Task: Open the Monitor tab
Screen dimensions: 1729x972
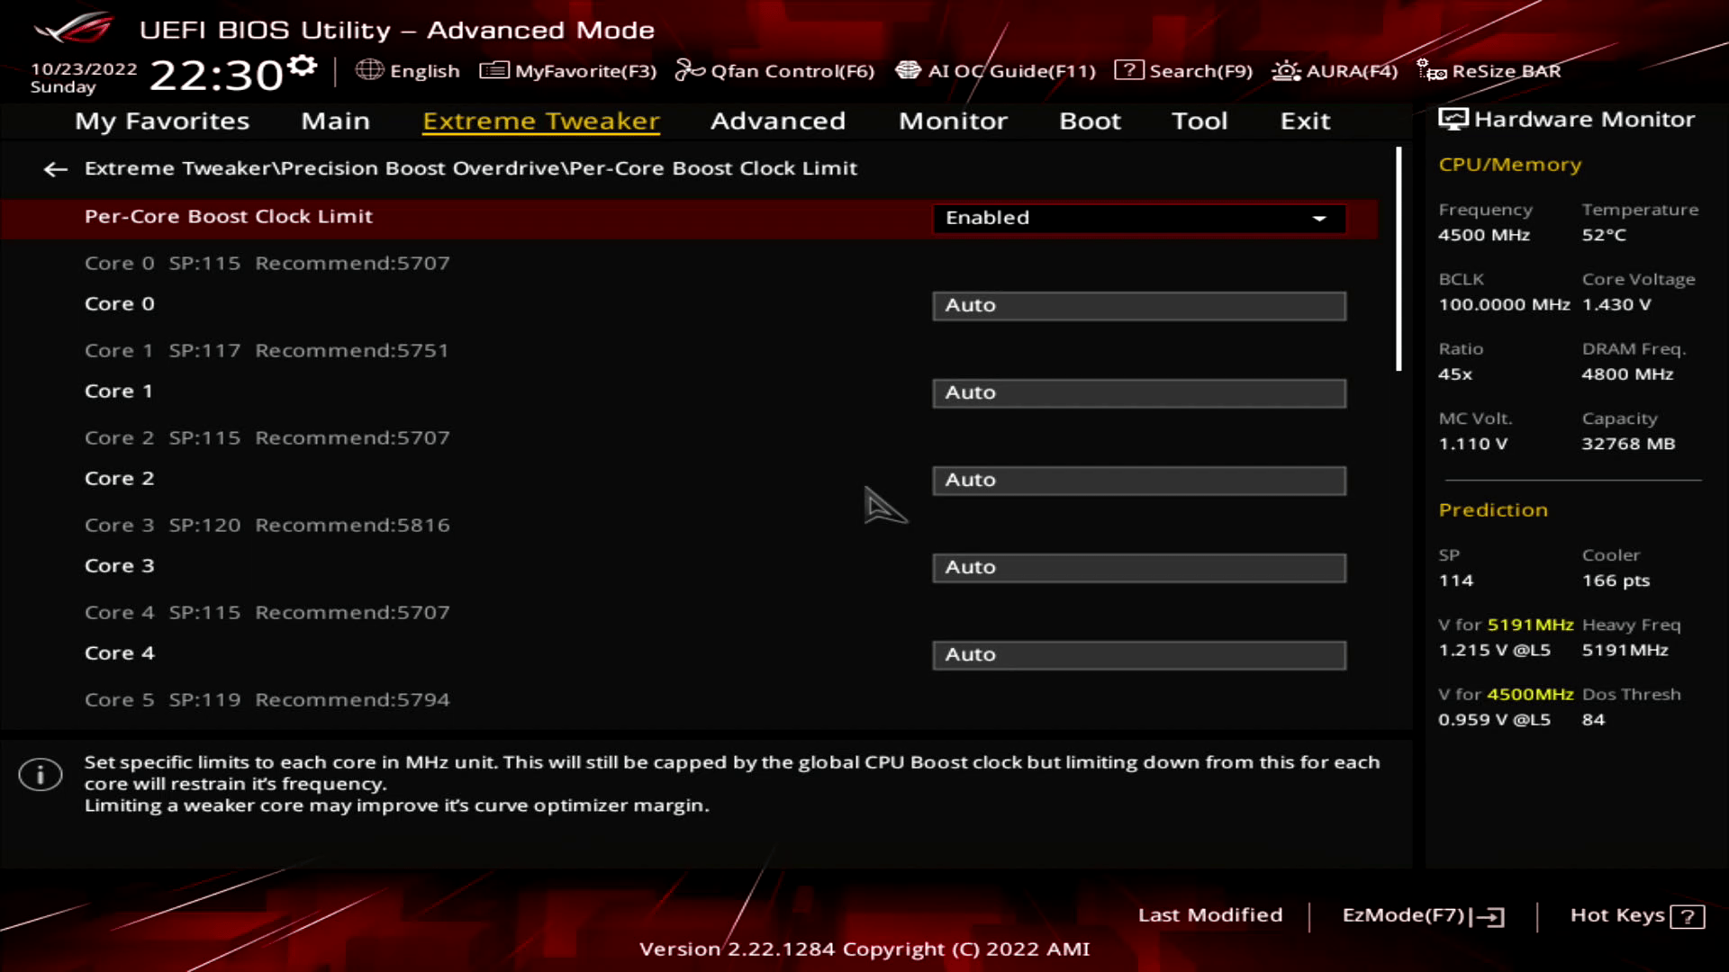Action: [x=953, y=121]
